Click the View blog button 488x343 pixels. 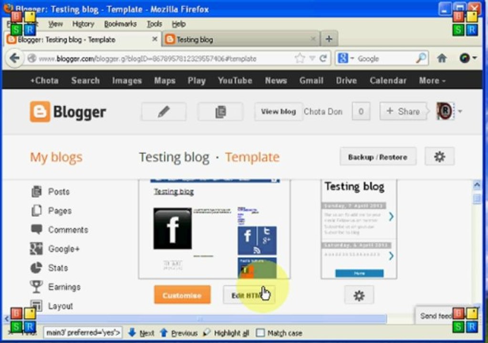[278, 111]
